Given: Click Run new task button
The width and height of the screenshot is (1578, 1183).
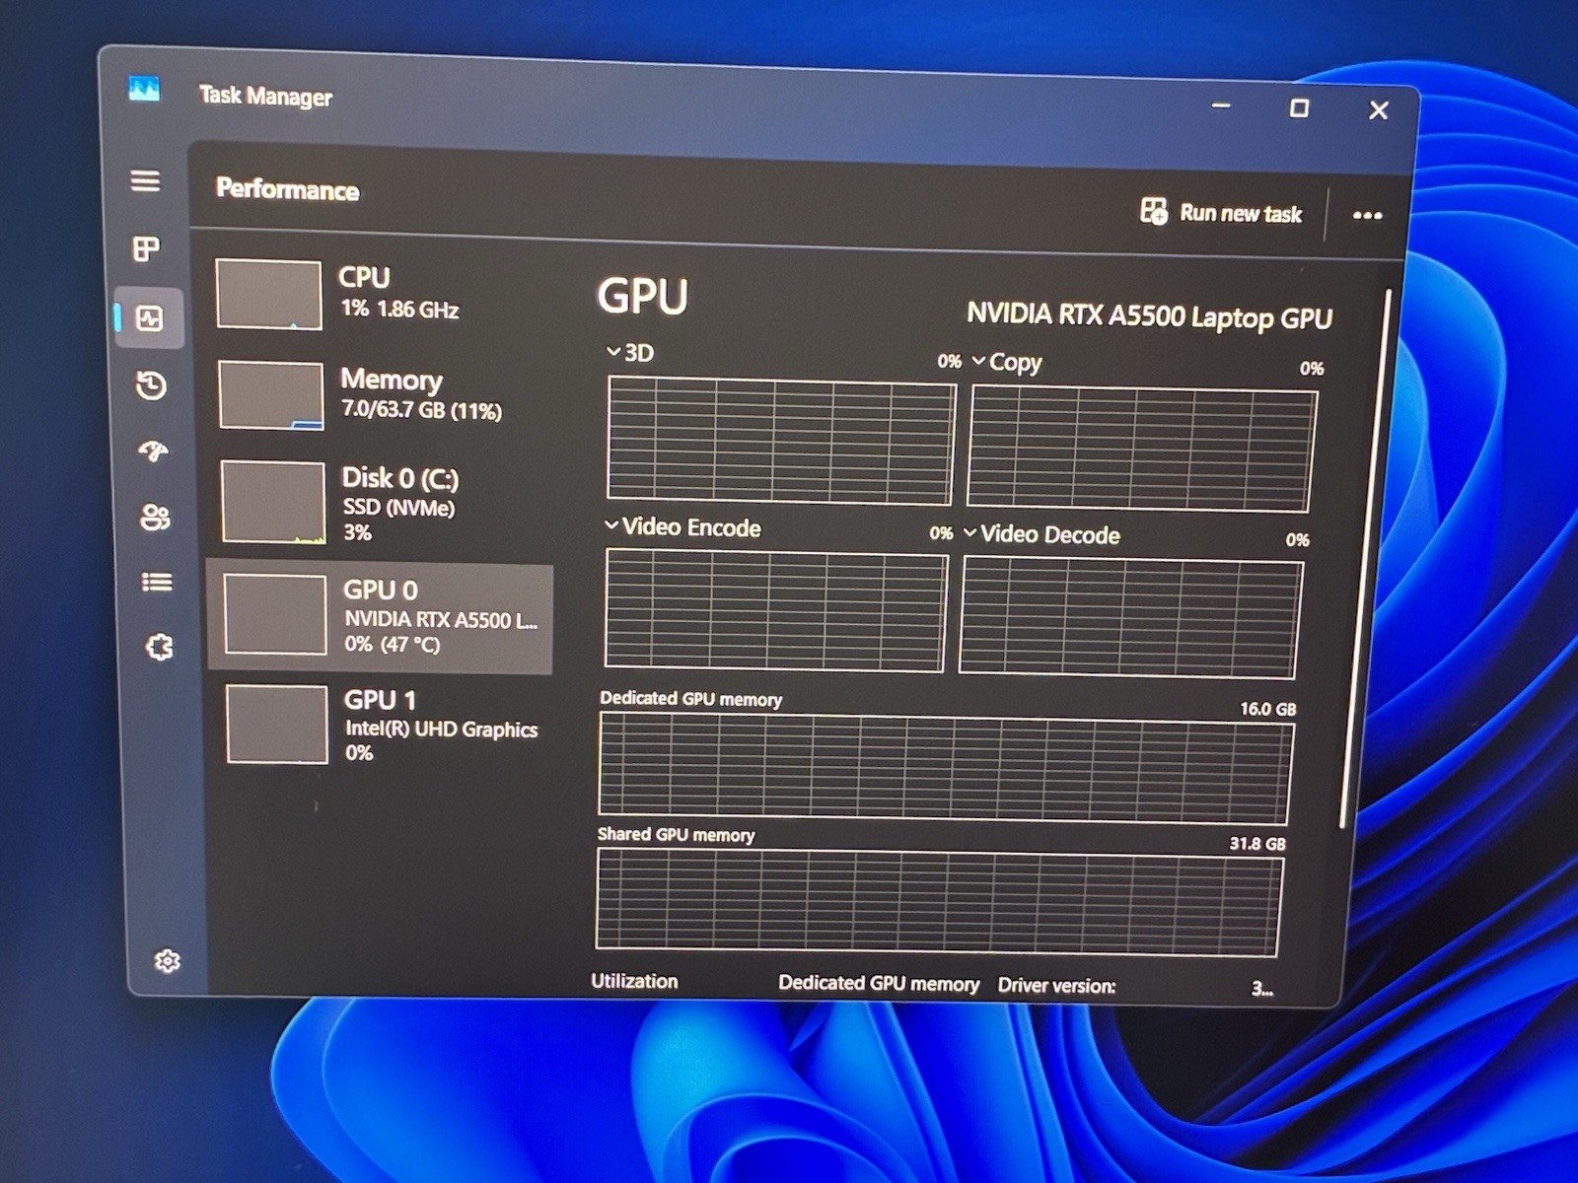Looking at the screenshot, I should coord(1221,212).
